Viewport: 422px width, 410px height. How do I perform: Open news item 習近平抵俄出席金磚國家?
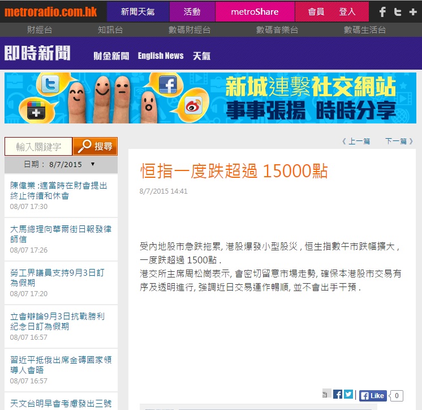coord(61,365)
